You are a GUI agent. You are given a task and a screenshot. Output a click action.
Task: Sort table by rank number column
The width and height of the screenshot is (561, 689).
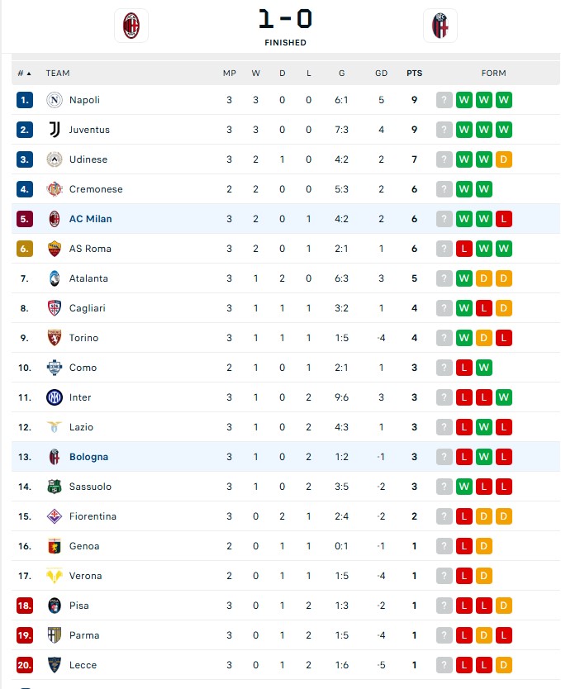point(24,74)
